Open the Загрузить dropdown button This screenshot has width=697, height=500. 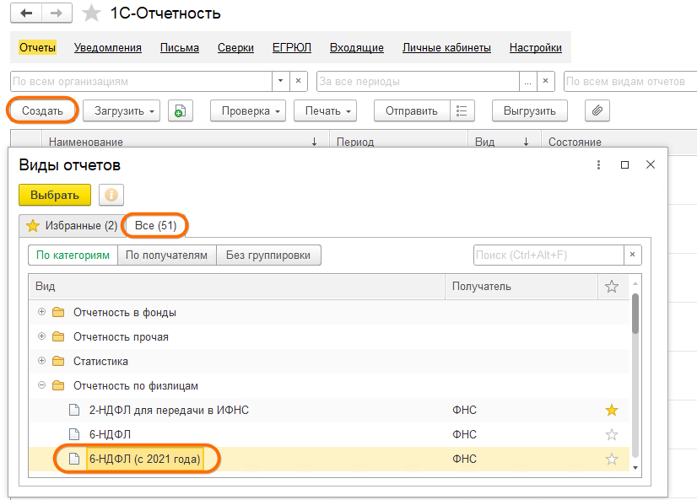tap(122, 111)
